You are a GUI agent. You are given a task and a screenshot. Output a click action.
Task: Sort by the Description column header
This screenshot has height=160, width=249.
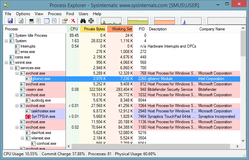pyautogui.click(x=172, y=29)
